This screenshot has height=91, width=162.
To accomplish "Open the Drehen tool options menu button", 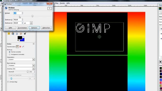I will [x=34, y=44].
